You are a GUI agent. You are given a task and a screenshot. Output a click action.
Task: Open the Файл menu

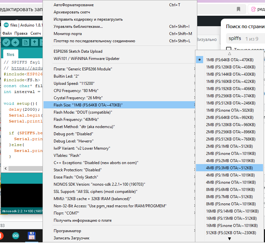tap(7, 33)
